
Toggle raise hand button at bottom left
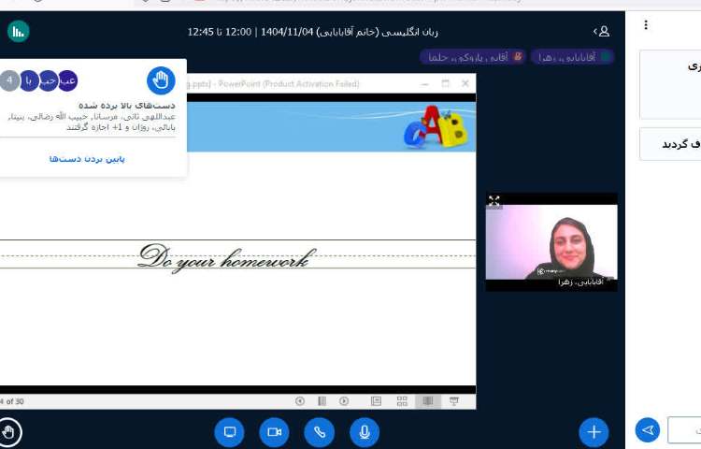[8, 432]
